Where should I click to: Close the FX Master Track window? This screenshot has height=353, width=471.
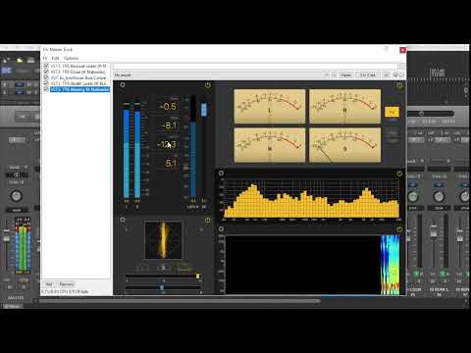pyautogui.click(x=402, y=50)
